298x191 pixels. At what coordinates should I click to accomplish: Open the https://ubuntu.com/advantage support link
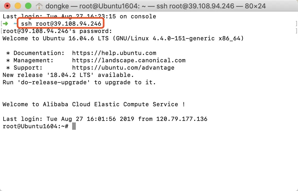tap(123, 68)
